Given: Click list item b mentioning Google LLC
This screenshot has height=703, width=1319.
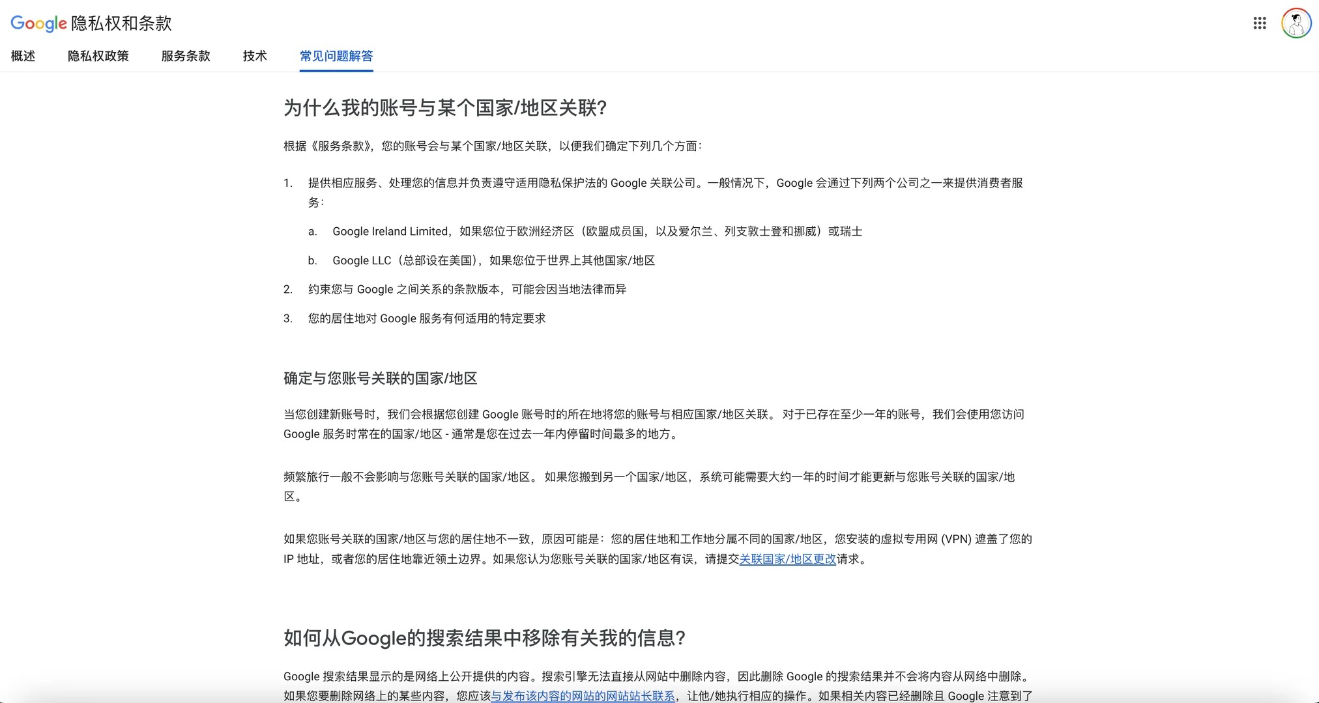Looking at the screenshot, I should coord(493,260).
